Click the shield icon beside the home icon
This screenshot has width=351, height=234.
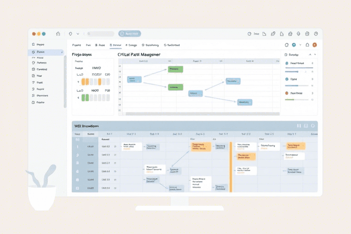pyautogui.click(x=70, y=33)
